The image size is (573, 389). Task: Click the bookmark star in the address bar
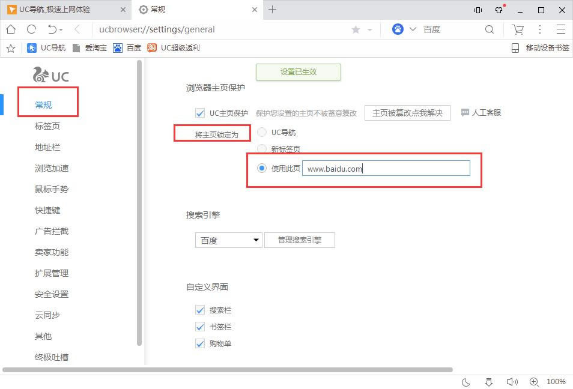coord(356,29)
